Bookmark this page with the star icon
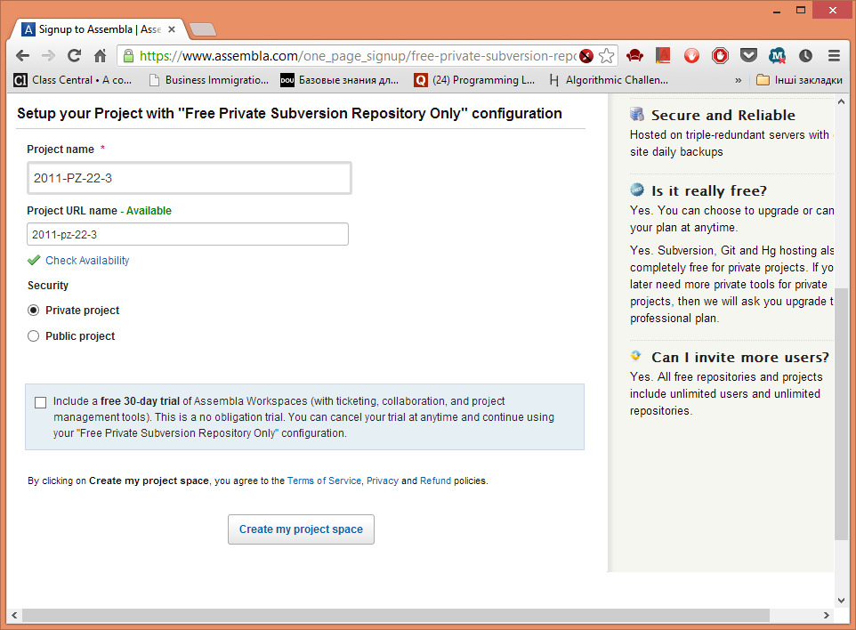The height and width of the screenshot is (630, 856). (606, 56)
